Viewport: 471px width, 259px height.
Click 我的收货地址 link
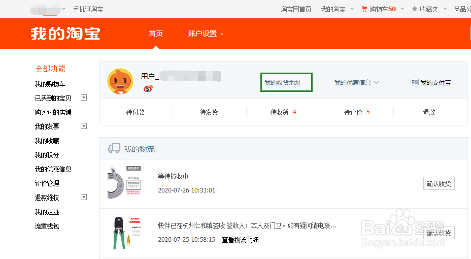283,83
